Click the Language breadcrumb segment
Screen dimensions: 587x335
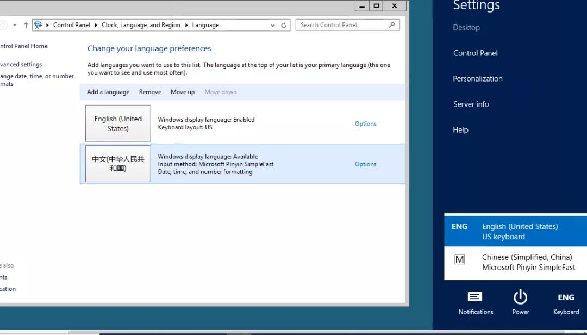(205, 25)
